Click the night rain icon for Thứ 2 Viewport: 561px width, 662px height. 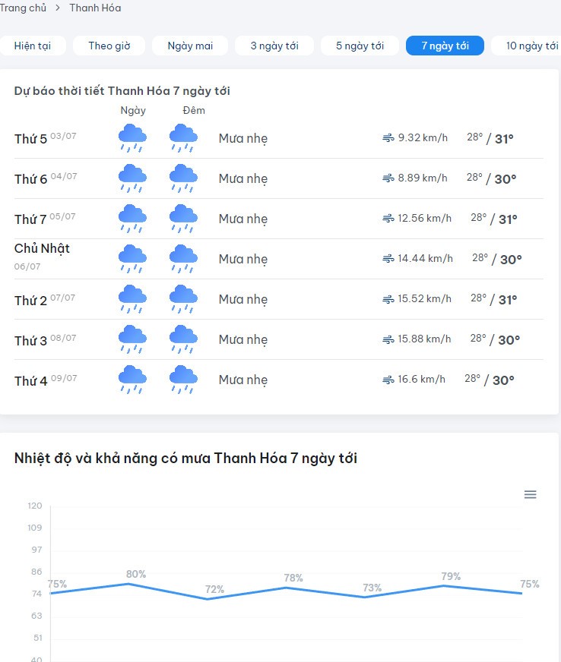[x=183, y=299]
